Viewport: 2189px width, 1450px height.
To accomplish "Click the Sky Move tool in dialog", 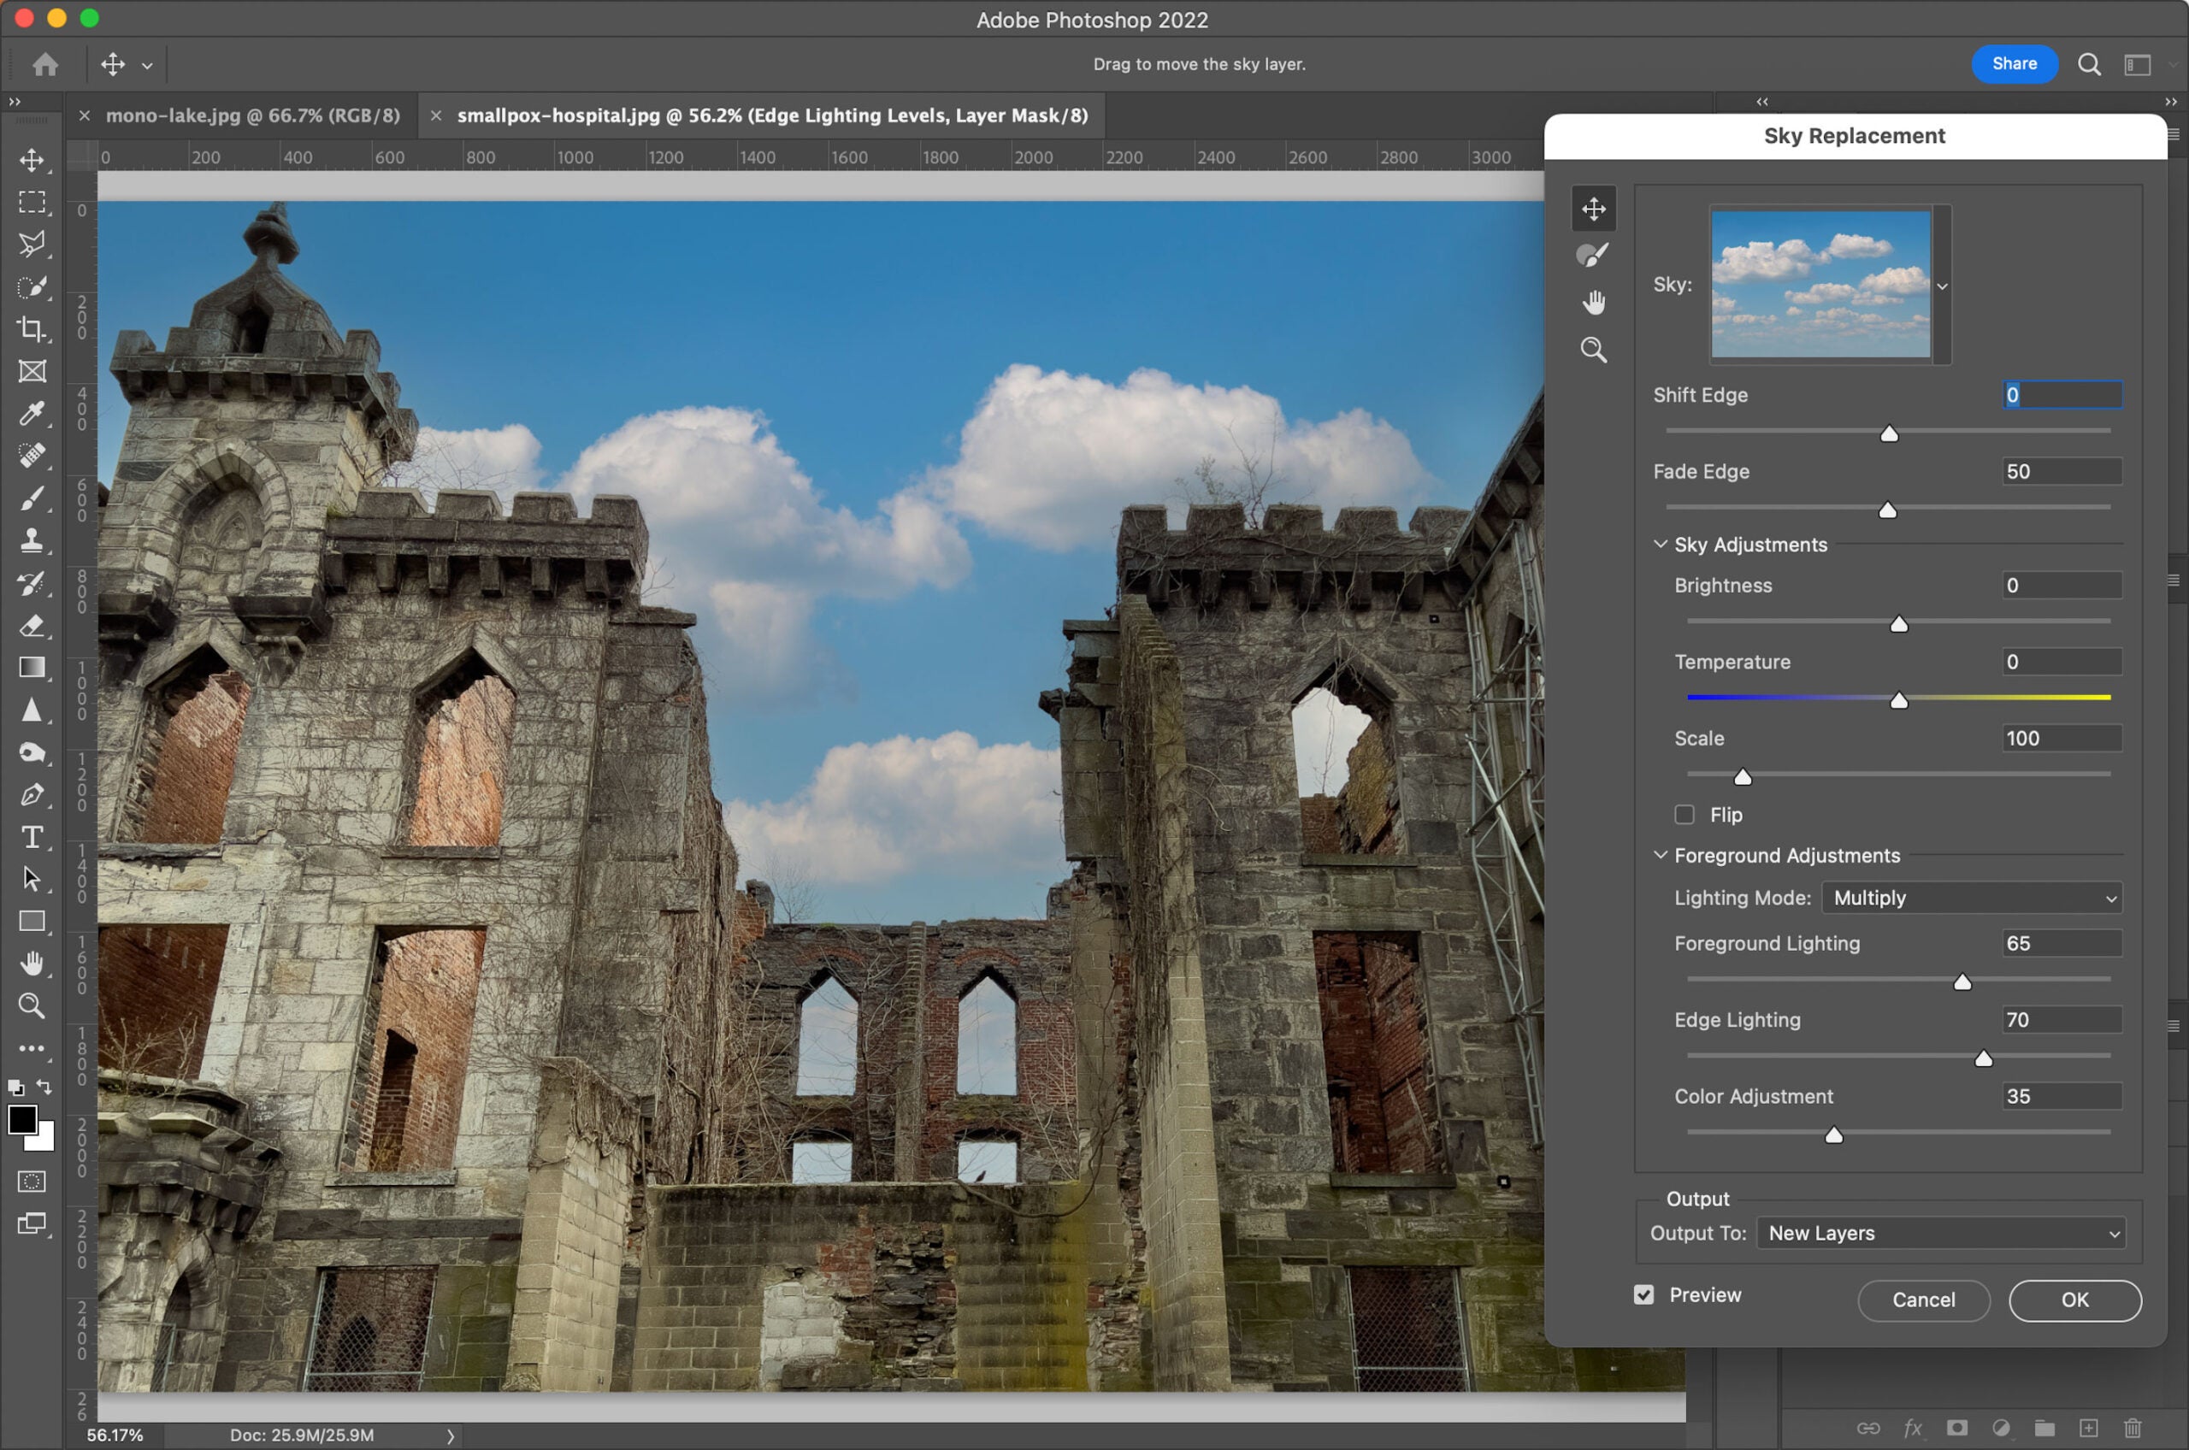I will [1593, 208].
